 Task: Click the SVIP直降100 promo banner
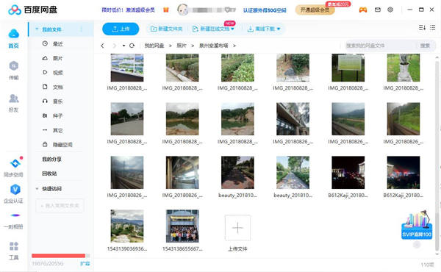[417, 225]
